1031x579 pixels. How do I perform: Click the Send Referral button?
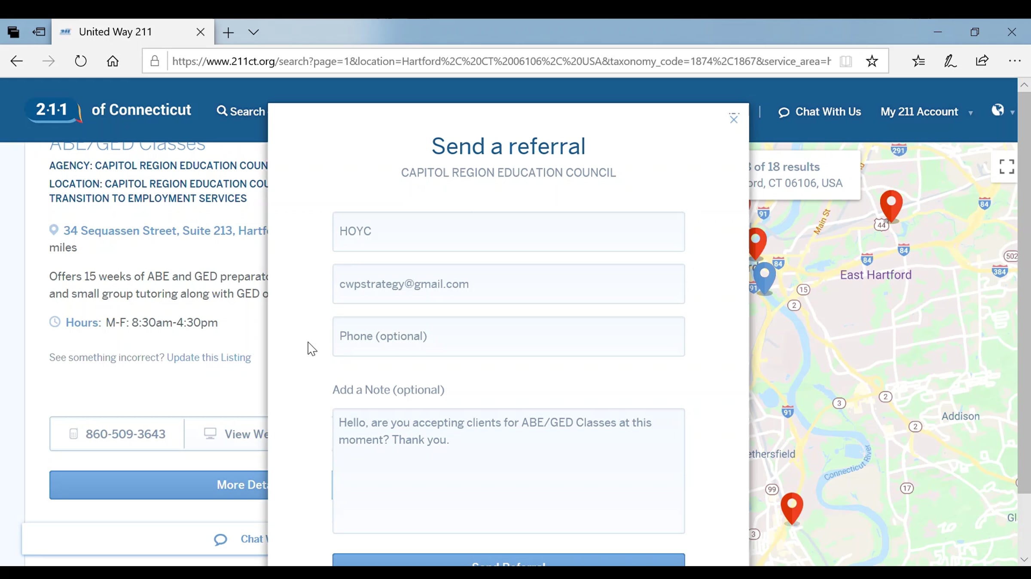pyautogui.click(x=509, y=560)
